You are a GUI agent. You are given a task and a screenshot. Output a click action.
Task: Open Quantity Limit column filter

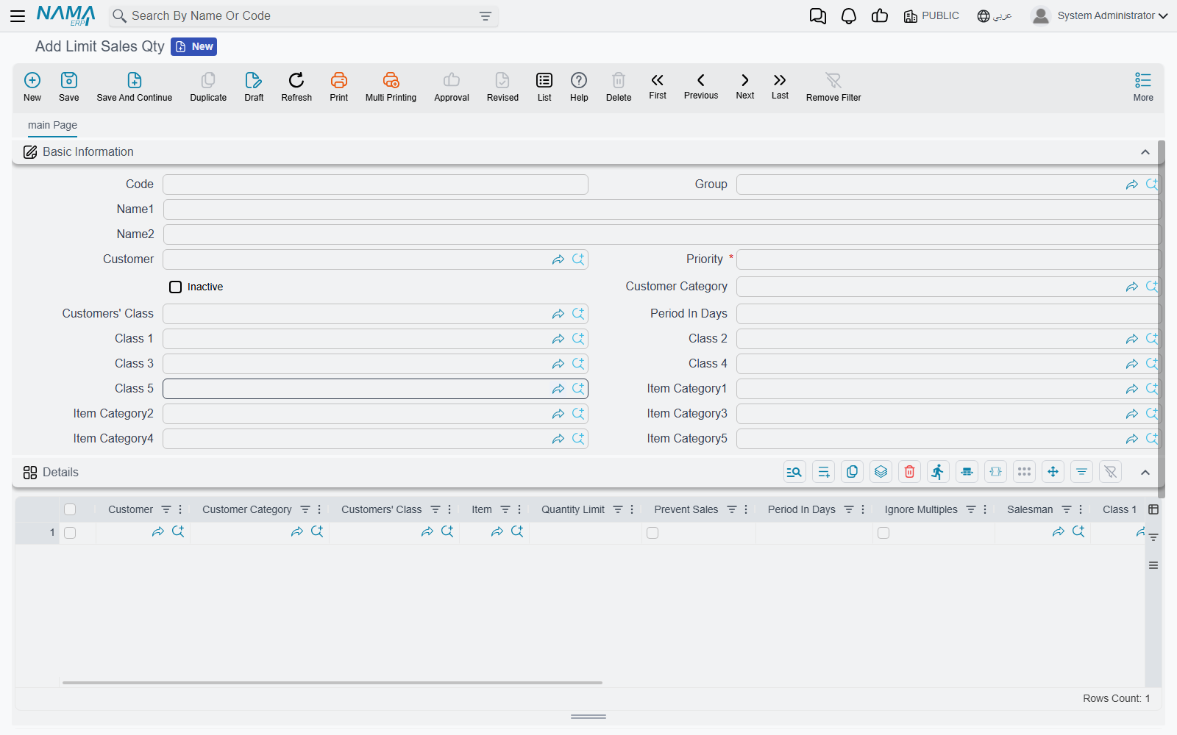click(x=618, y=509)
